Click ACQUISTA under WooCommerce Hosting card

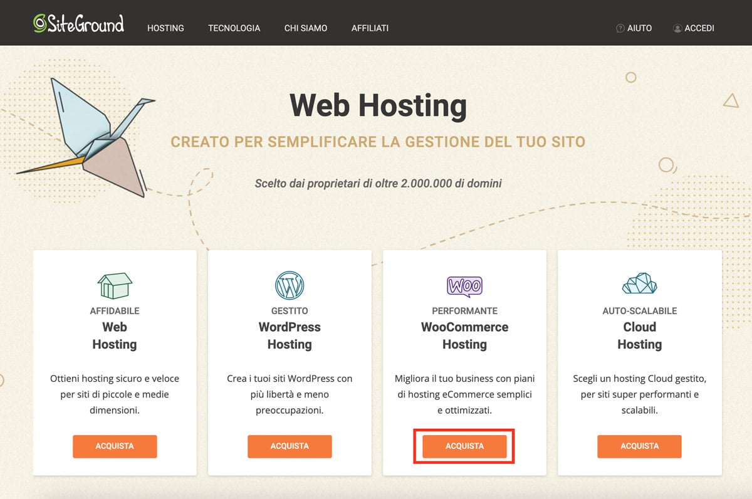(x=464, y=446)
